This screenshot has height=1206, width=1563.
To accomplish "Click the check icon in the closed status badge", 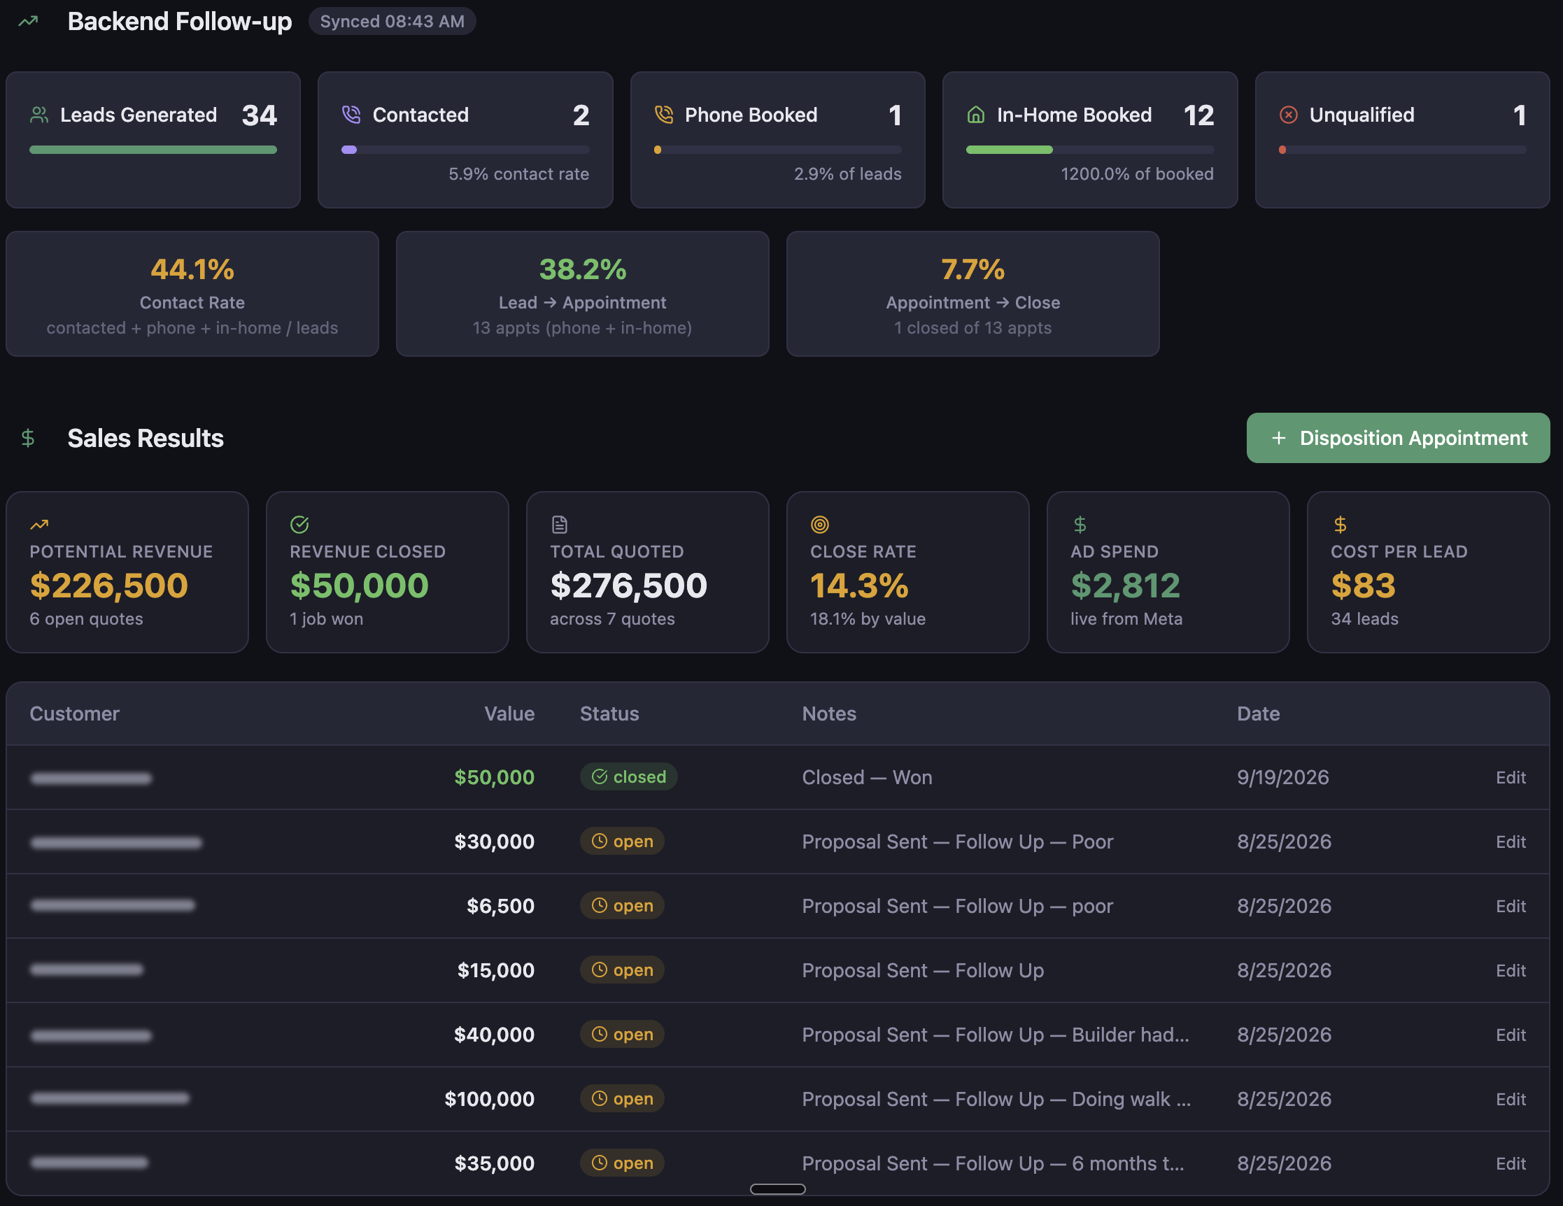I will coord(600,776).
